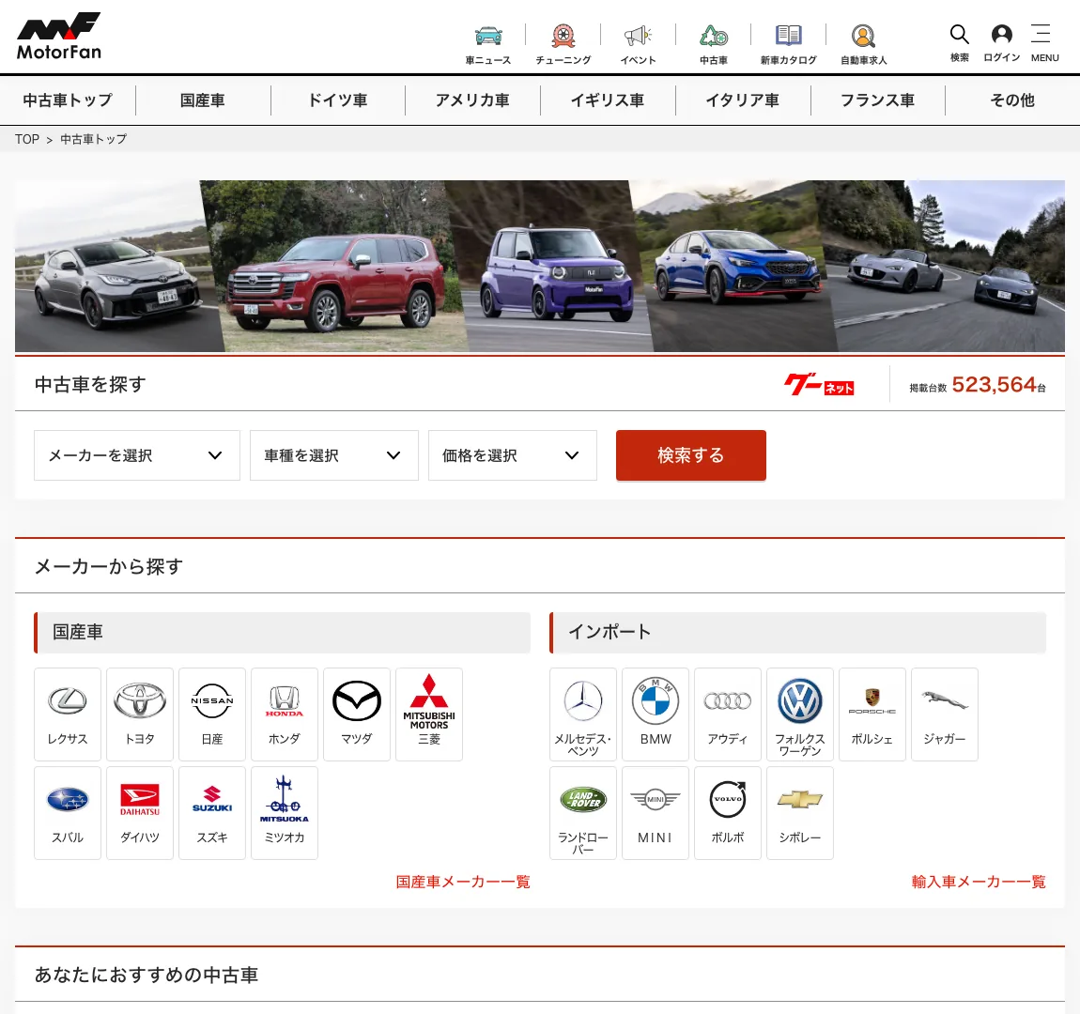Go to ドイツ車 navigation tab

point(337,100)
